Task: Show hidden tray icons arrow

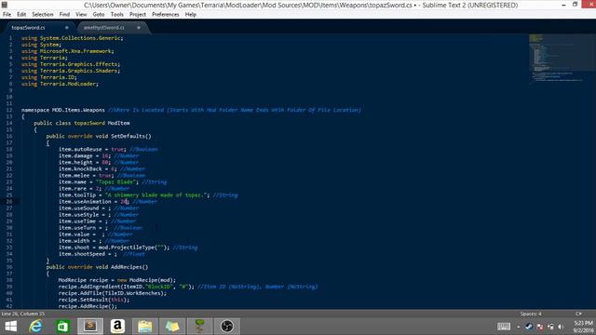Action: (518, 327)
